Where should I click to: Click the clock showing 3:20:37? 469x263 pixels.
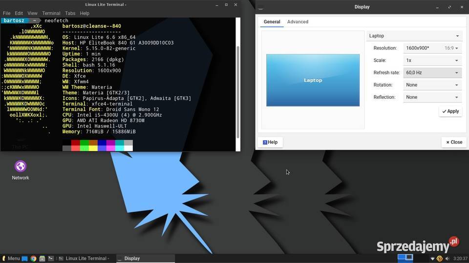460,259
